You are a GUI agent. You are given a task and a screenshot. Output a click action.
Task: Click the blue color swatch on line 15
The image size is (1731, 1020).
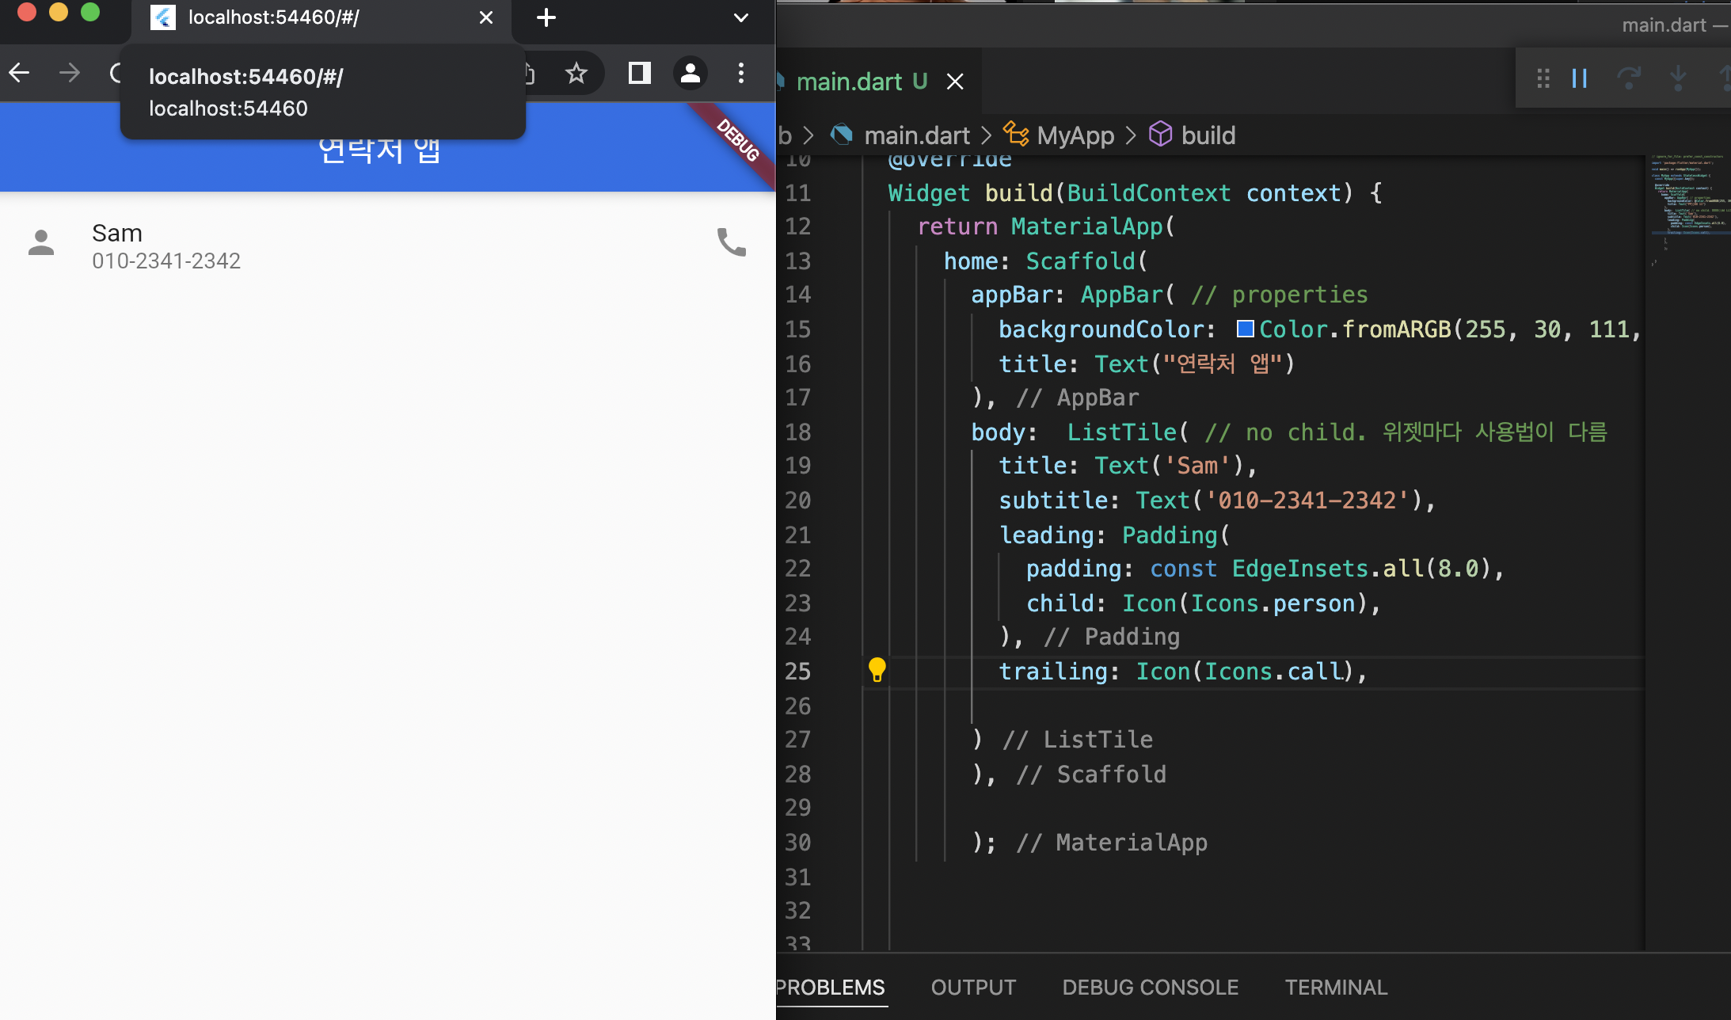(1245, 329)
